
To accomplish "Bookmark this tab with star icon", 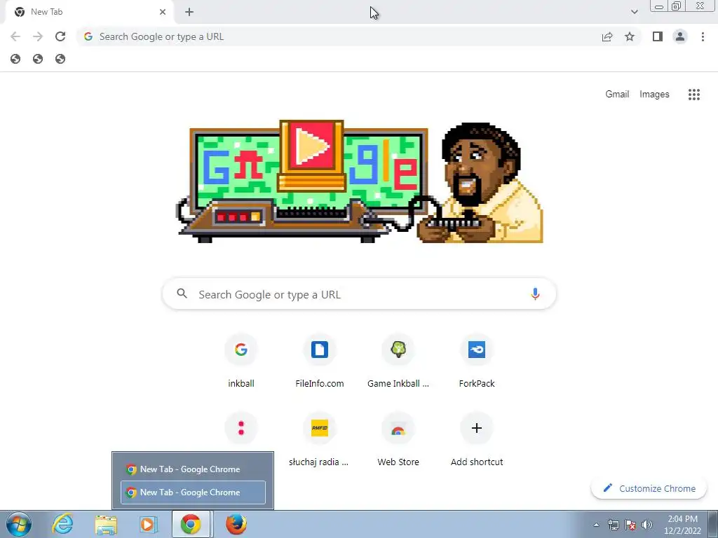I will [x=630, y=36].
